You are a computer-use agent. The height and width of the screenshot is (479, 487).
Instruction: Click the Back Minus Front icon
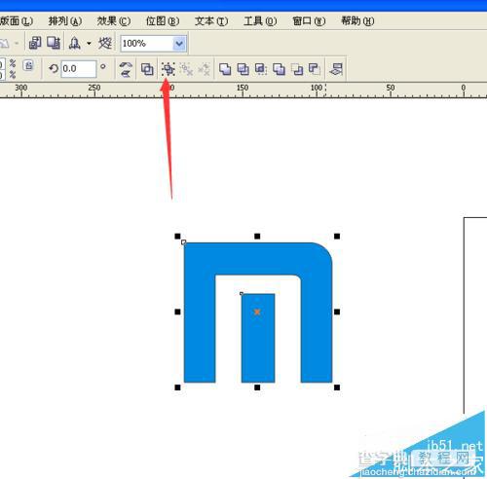click(315, 69)
